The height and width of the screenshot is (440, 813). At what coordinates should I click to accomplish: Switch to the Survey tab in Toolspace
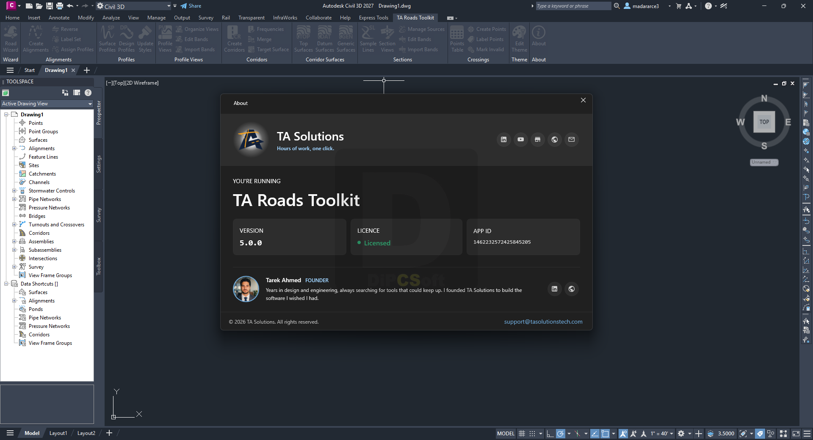coord(99,215)
